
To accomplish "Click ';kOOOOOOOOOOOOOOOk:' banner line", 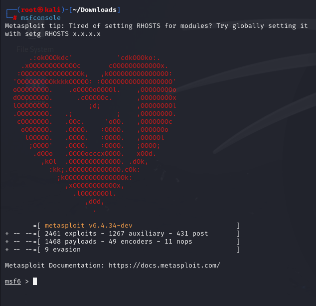I will coord(95,178).
